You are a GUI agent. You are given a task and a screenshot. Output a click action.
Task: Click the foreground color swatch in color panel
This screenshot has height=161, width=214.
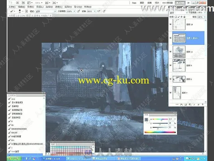(146, 119)
